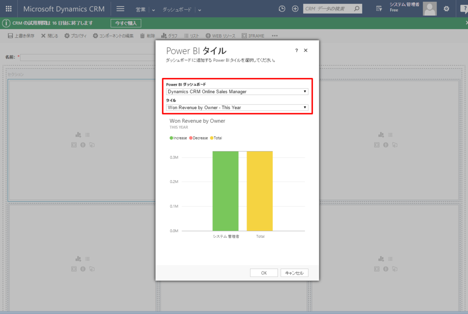This screenshot has width=468, height=314.
Task: Insert chart in upper-left section
Action: (x=78, y=135)
